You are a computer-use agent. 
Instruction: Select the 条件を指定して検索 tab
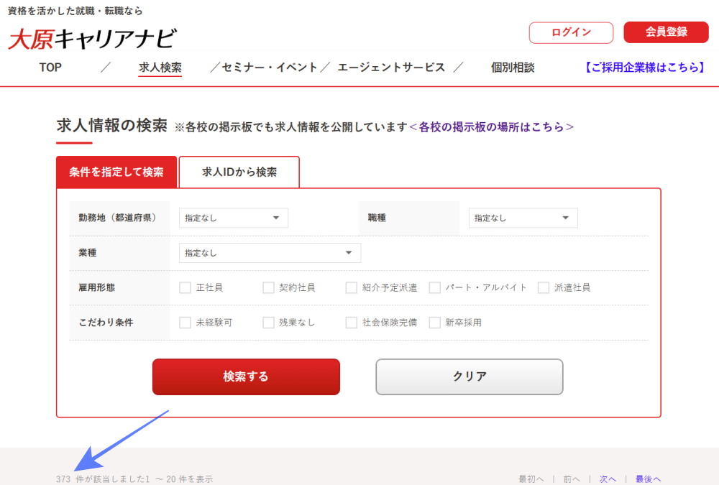(116, 172)
